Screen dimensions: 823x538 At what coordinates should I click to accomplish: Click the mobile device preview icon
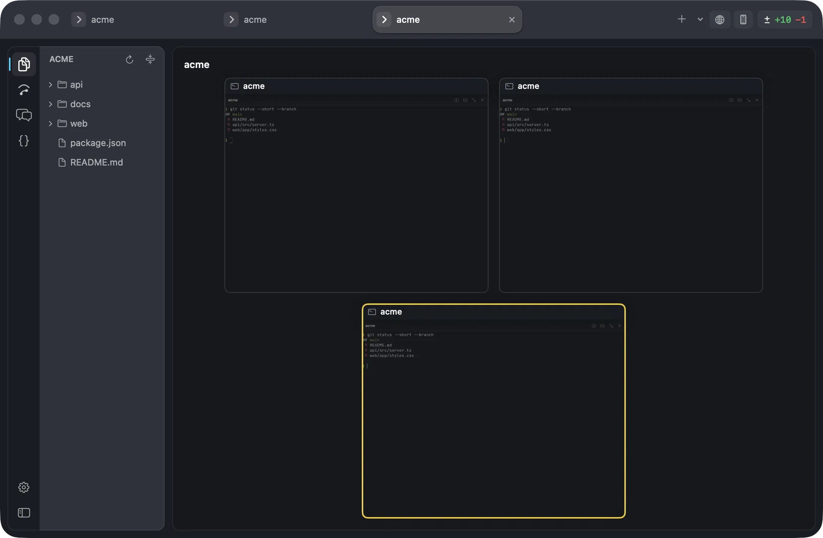[x=743, y=19]
